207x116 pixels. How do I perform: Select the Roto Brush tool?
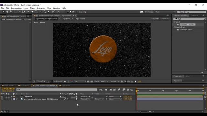coord(53,12)
